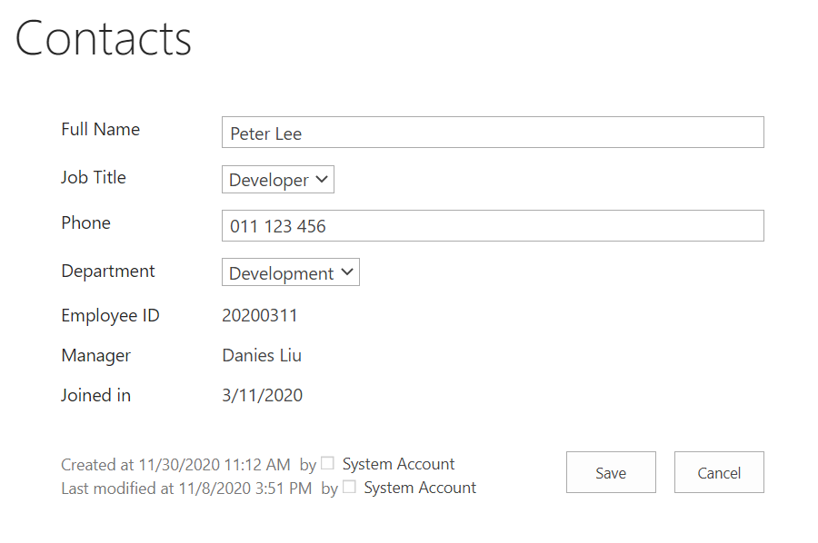The width and height of the screenshot is (818, 543).
Task: Select the Employee ID value 20200311
Action: coord(260,315)
